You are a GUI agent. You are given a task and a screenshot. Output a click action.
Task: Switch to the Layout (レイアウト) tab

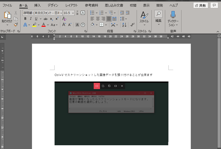tap(72, 5)
